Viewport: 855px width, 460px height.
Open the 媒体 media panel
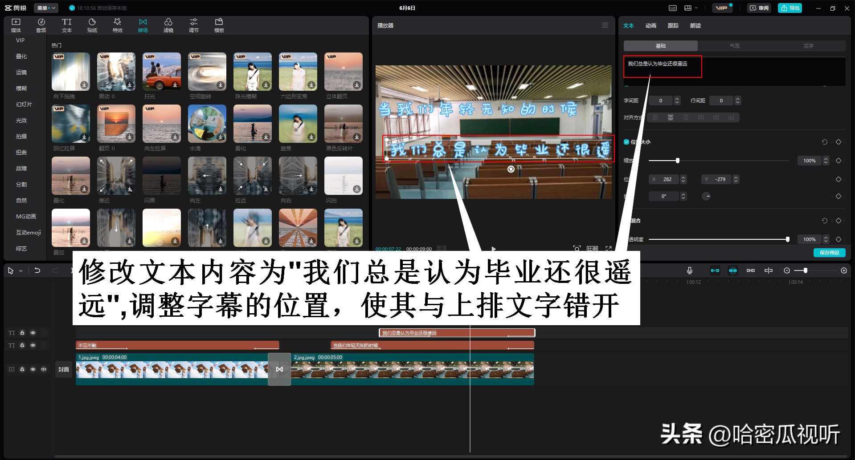pos(16,24)
